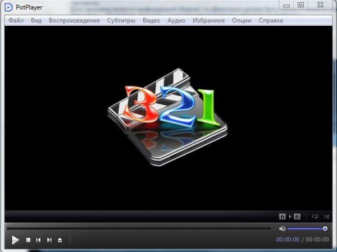This screenshot has height=252, width=337.
Task: Close the PotPlayer window
Action: coord(320,5)
